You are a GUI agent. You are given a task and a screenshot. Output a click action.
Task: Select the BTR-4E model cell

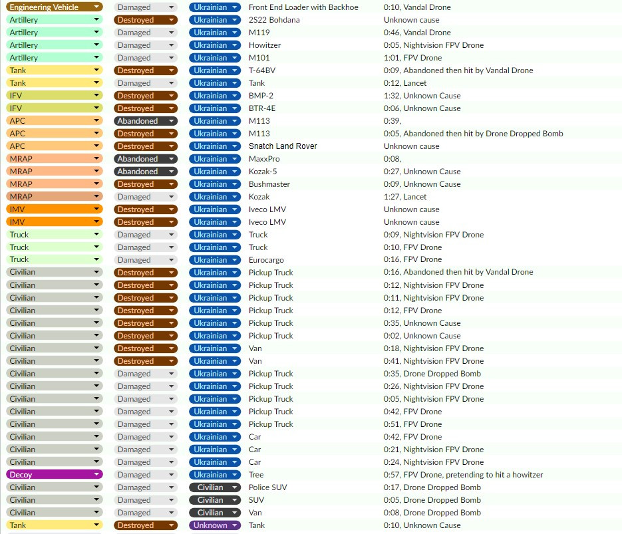262,108
